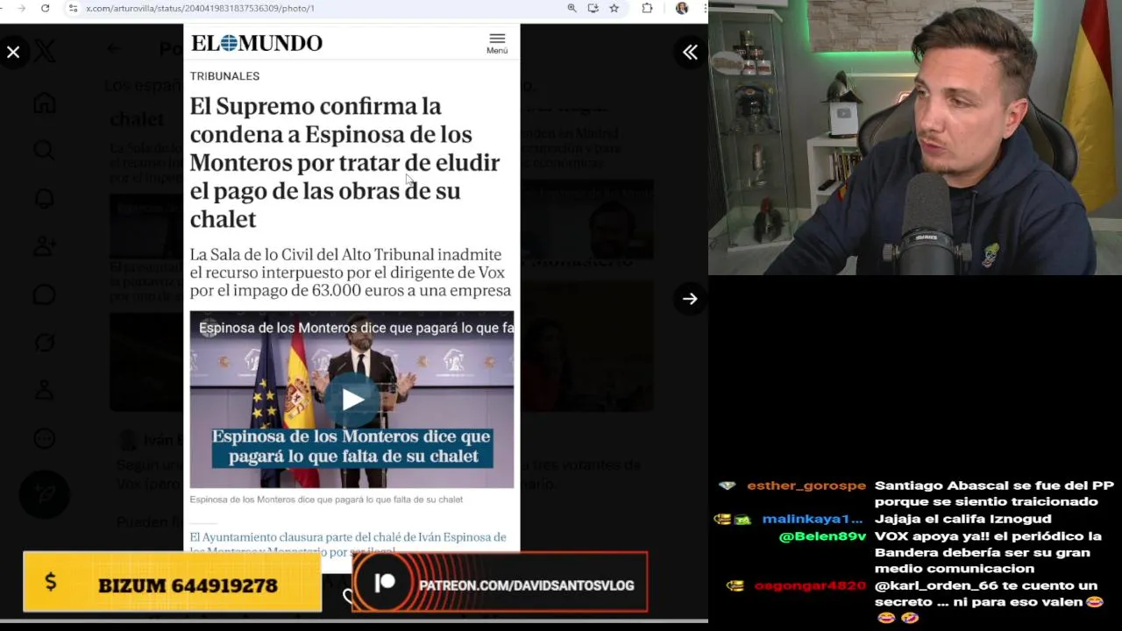This screenshot has width=1122, height=631.
Task: Click subheading 'La Sala de lo Civil'
Action: 351,273
